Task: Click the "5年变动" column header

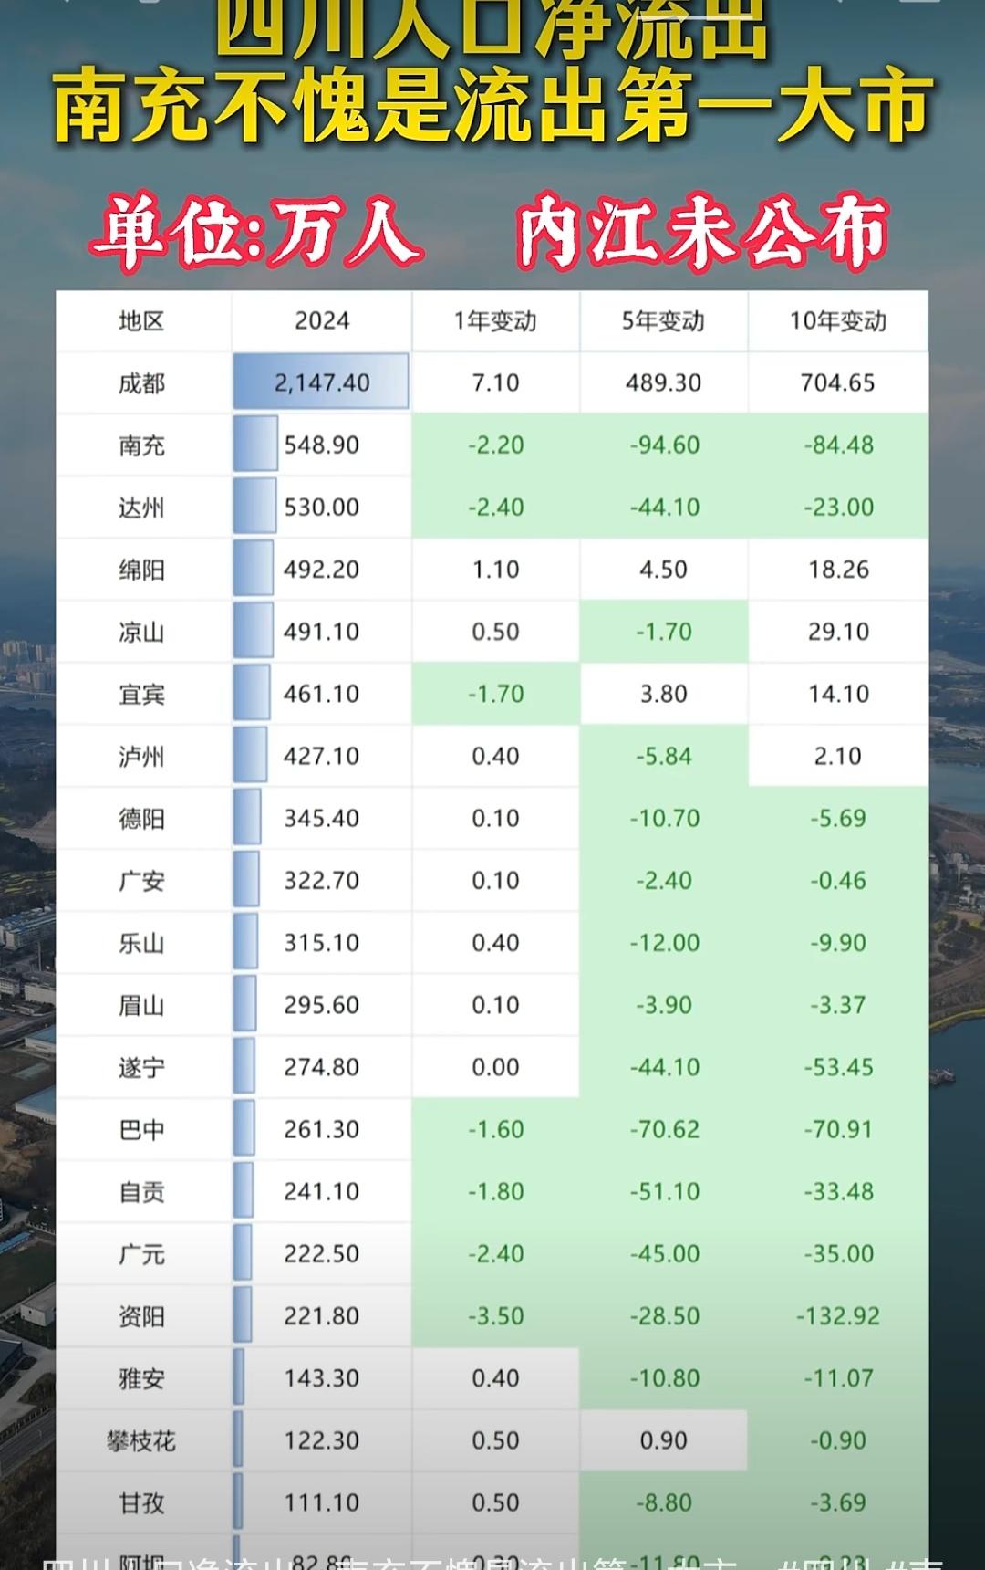Action: [663, 321]
